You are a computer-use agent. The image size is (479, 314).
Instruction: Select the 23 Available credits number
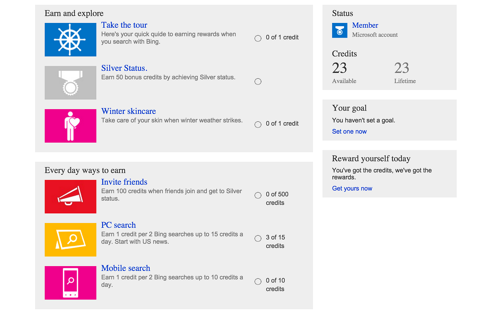point(339,68)
